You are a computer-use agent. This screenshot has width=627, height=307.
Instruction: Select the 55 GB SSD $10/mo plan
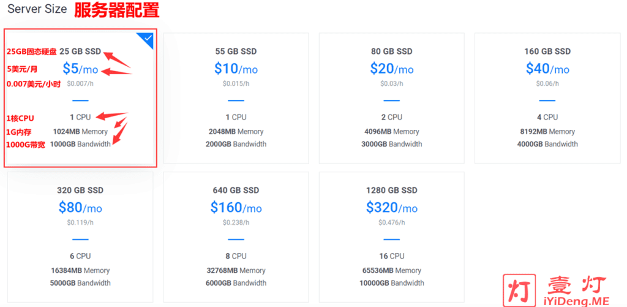coord(236,98)
